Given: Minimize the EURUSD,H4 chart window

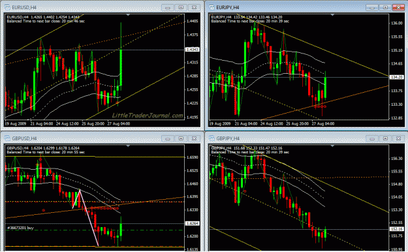Looking at the screenshot, I should pyautogui.click(x=167, y=8).
